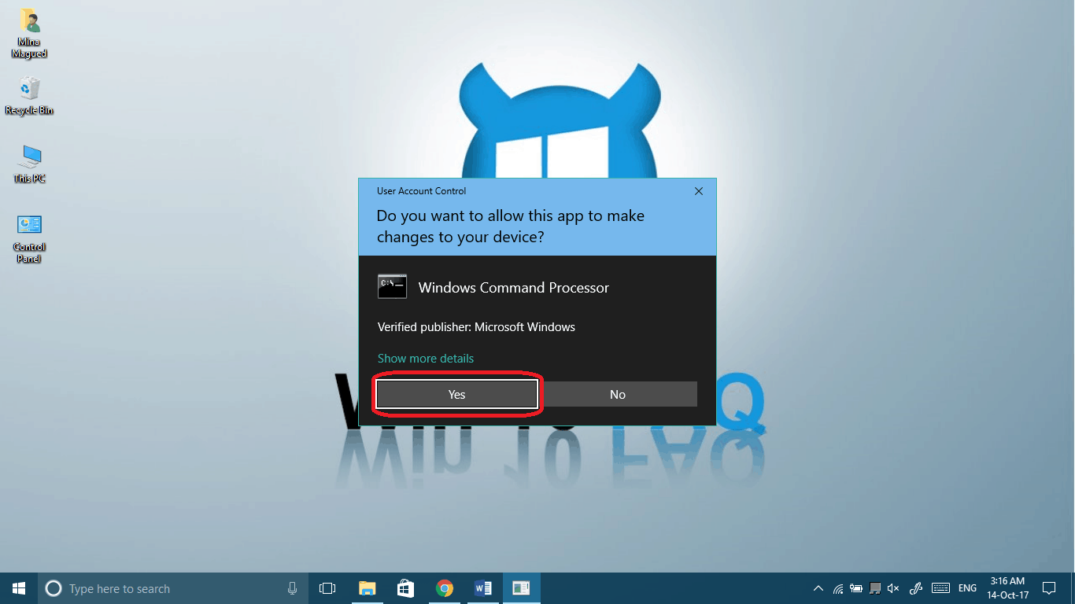This screenshot has height=604, width=1075.
Task: Open Google Chrome from the taskbar
Action: tap(445, 588)
